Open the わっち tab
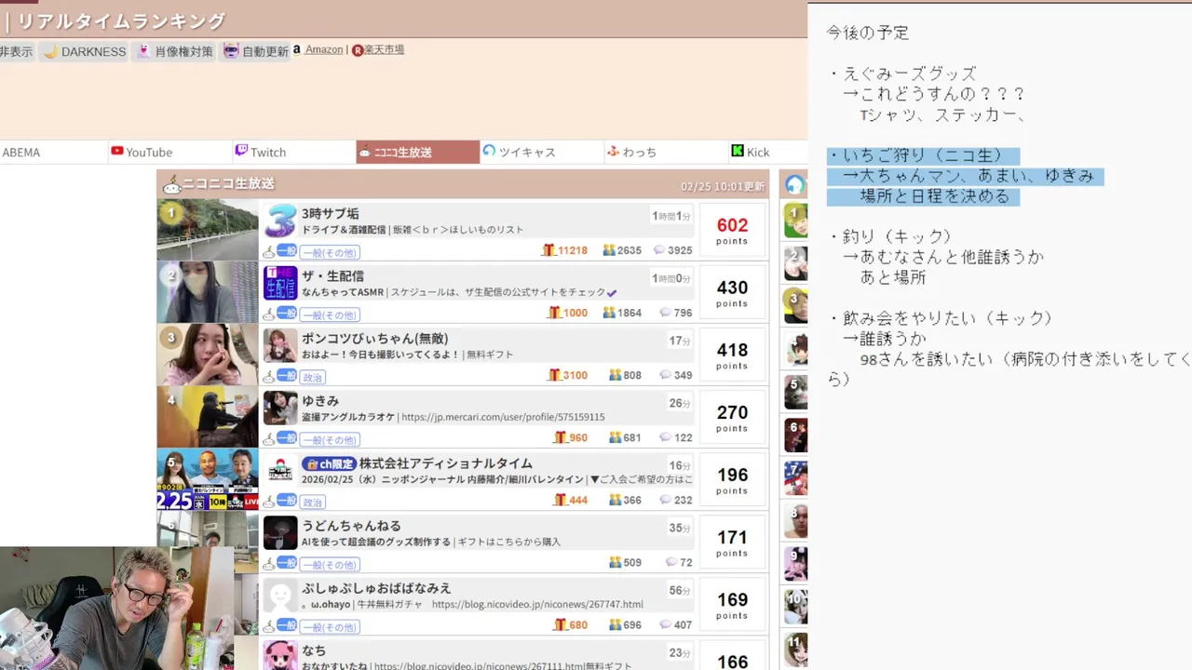This screenshot has height=670, width=1192. point(665,152)
